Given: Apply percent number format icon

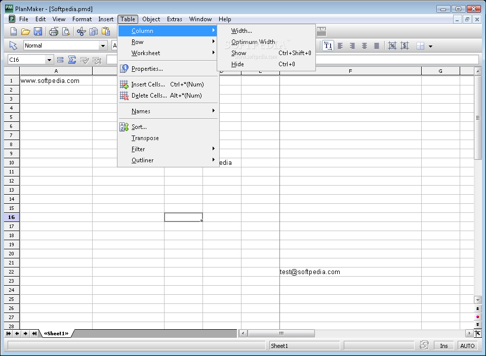Looking at the screenshot, I should [392, 46].
